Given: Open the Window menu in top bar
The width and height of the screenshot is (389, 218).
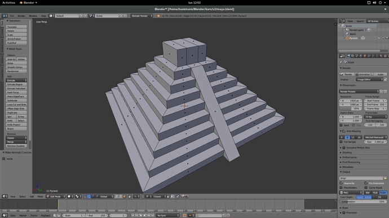Looking at the screenshot, I should coord(33,16).
